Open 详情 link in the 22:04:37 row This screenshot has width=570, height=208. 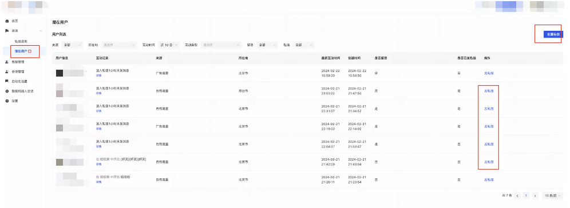pos(98,147)
